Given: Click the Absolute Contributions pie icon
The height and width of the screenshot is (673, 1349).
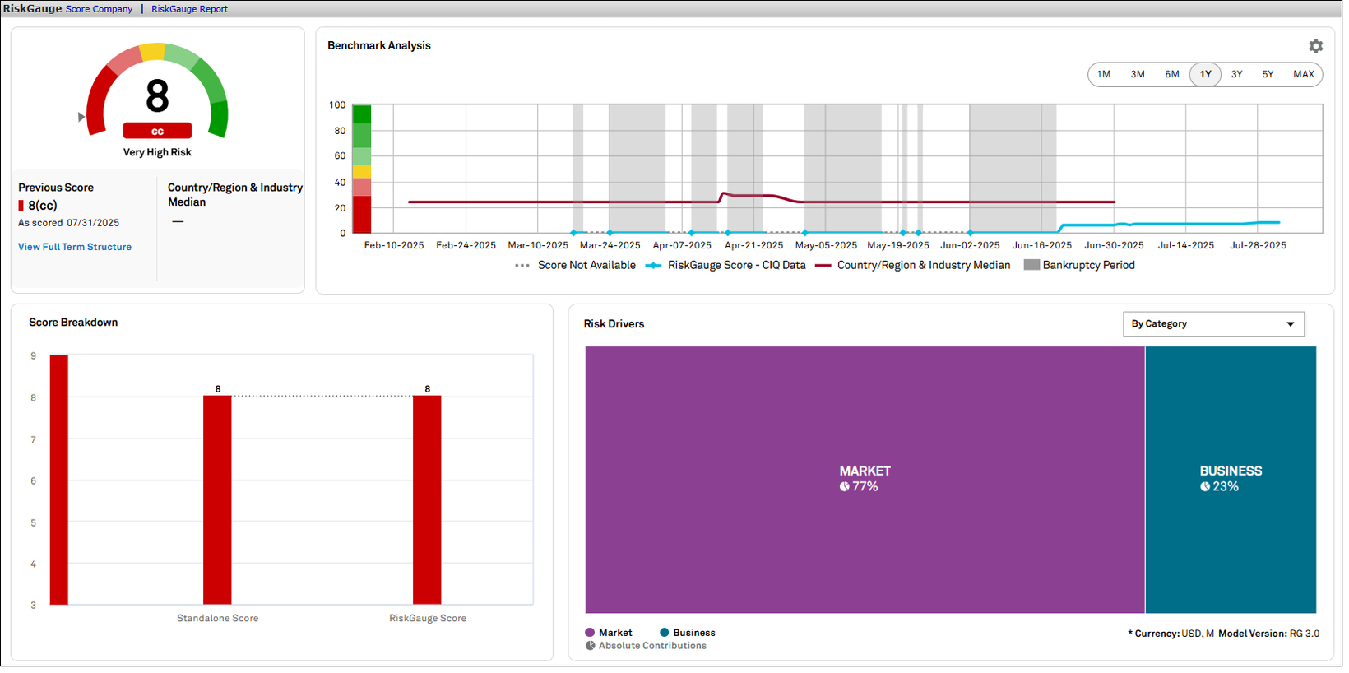Looking at the screenshot, I should pyautogui.click(x=590, y=646).
